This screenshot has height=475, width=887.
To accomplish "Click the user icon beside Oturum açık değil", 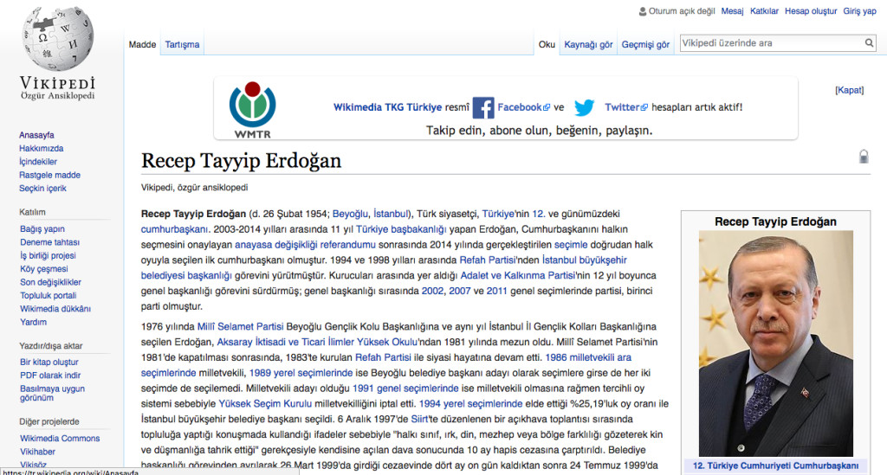I will click(x=642, y=11).
